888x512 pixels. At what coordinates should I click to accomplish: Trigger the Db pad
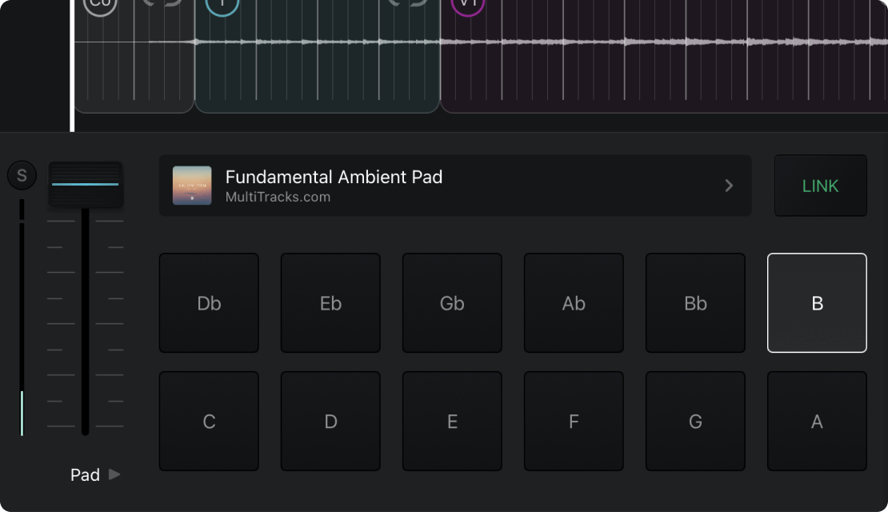point(209,302)
